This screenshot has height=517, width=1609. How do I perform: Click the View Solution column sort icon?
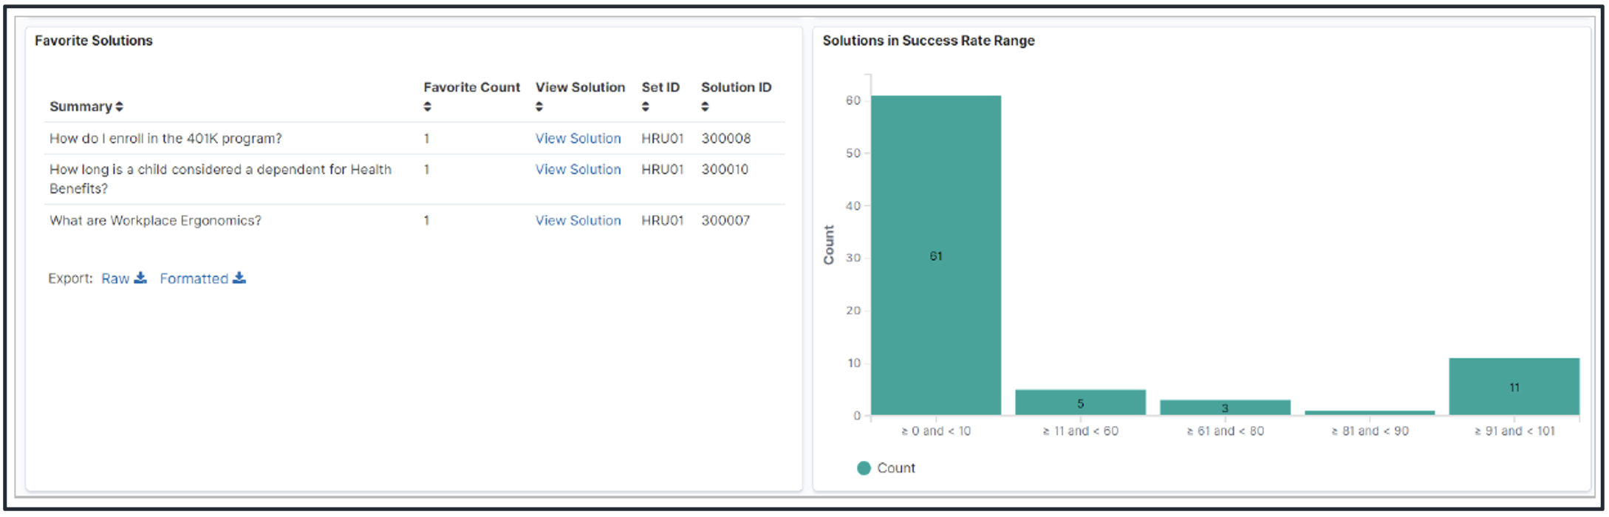pos(539,107)
